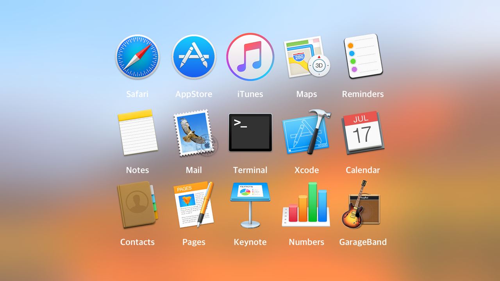Screen dimensions: 500x281
Task: Select the Numbers label text
Action: pyautogui.click(x=307, y=242)
